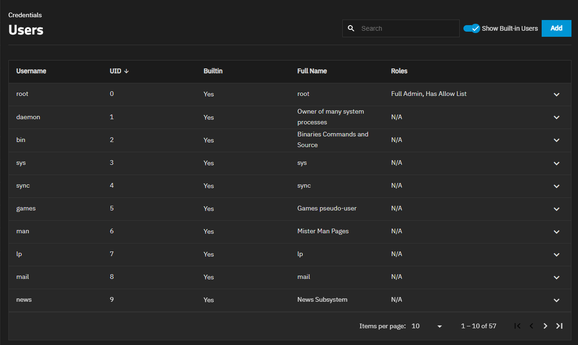Go to the previous page of users
The width and height of the screenshot is (578, 345).
pos(531,326)
